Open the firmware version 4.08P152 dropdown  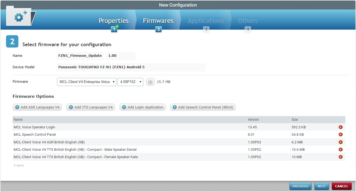coord(130,82)
